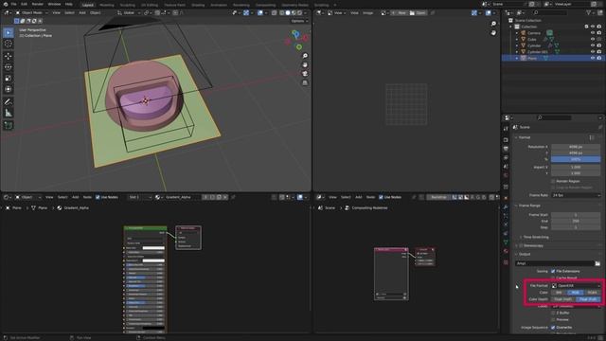Open the Render menu
The height and width of the screenshot is (341, 606).
pyautogui.click(x=38, y=4)
